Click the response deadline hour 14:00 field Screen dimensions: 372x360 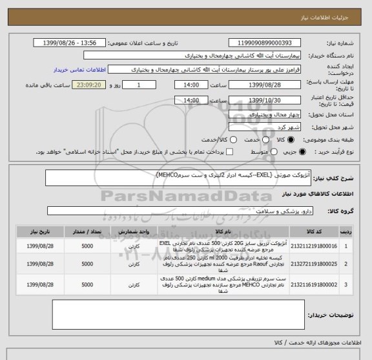[x=191, y=85]
